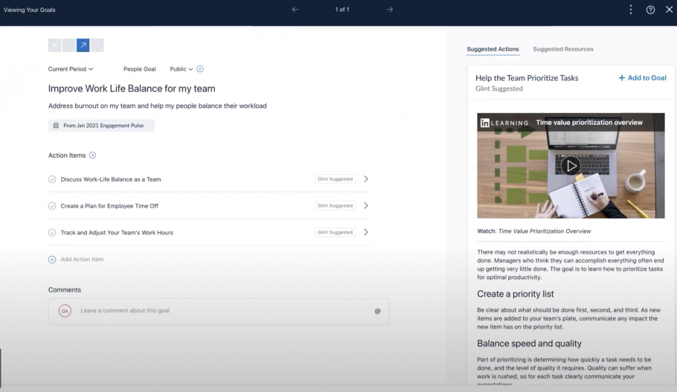
Task: Select the goal complete checkmark status icon
Action: point(98,45)
